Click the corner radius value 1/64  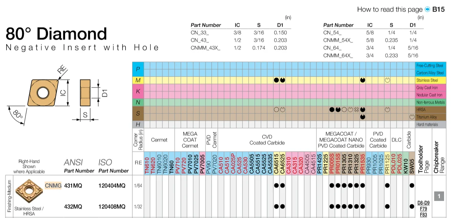(x=138, y=186)
